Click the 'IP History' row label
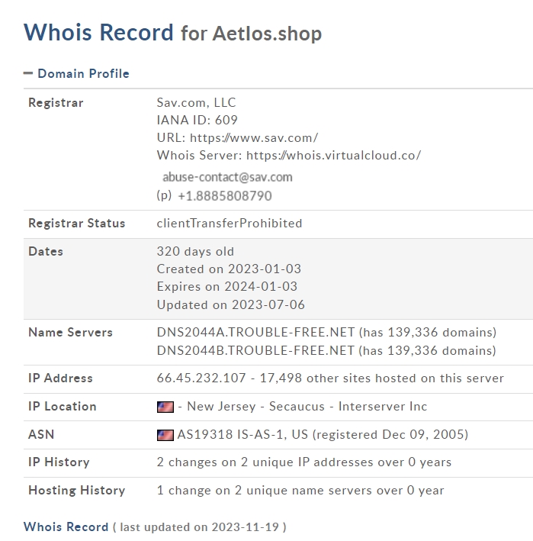Screen dimensions: 533x541 coord(59,462)
